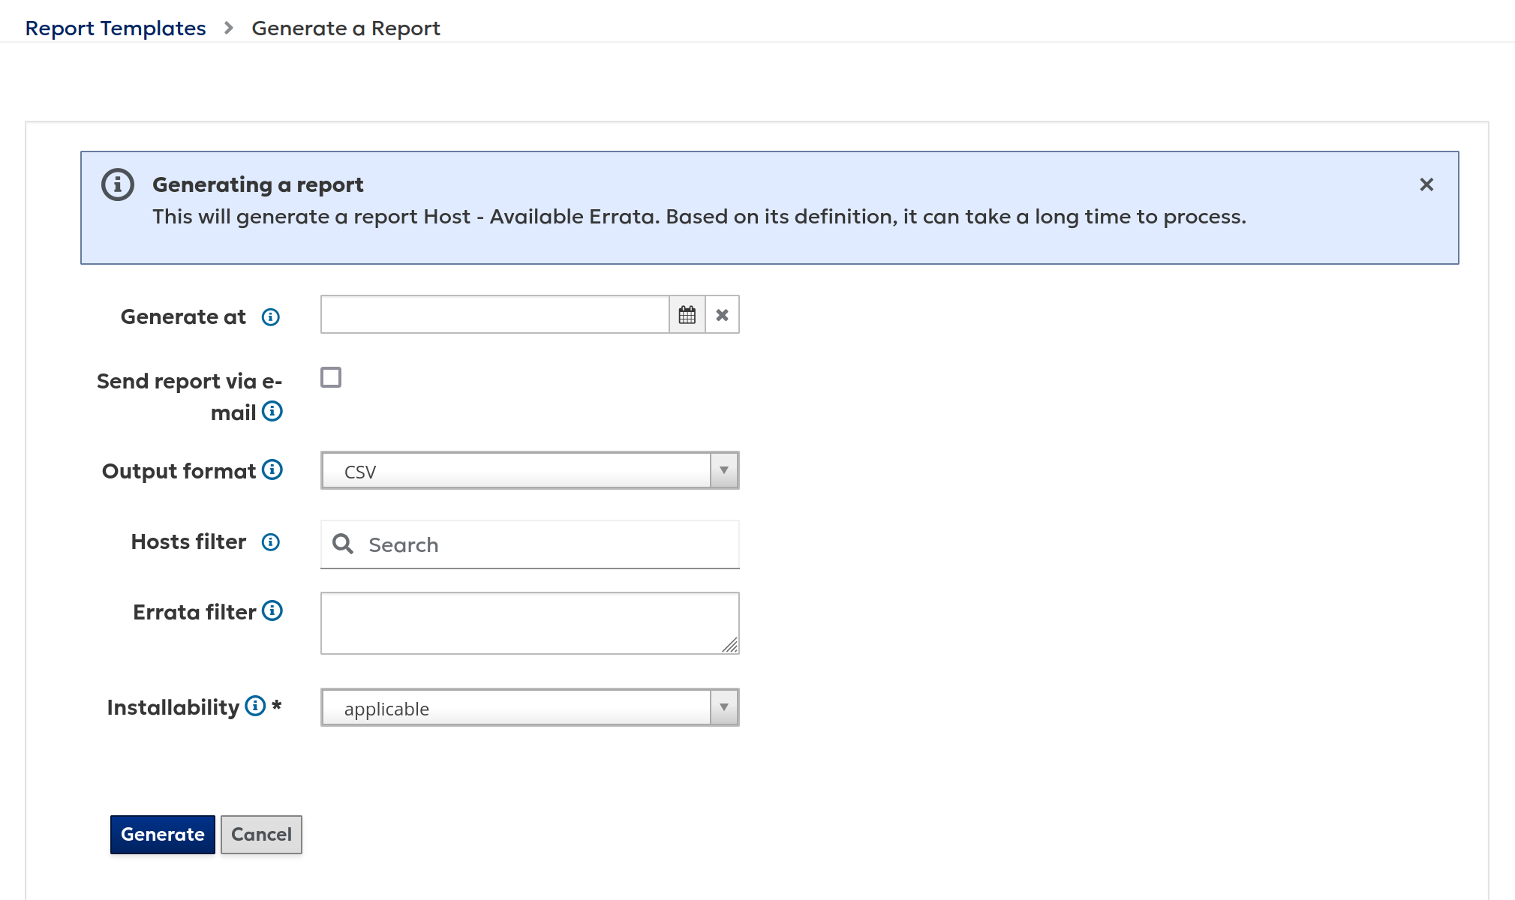Show the Send report via e-mail info tooltip
1515x900 pixels.
[273, 411]
